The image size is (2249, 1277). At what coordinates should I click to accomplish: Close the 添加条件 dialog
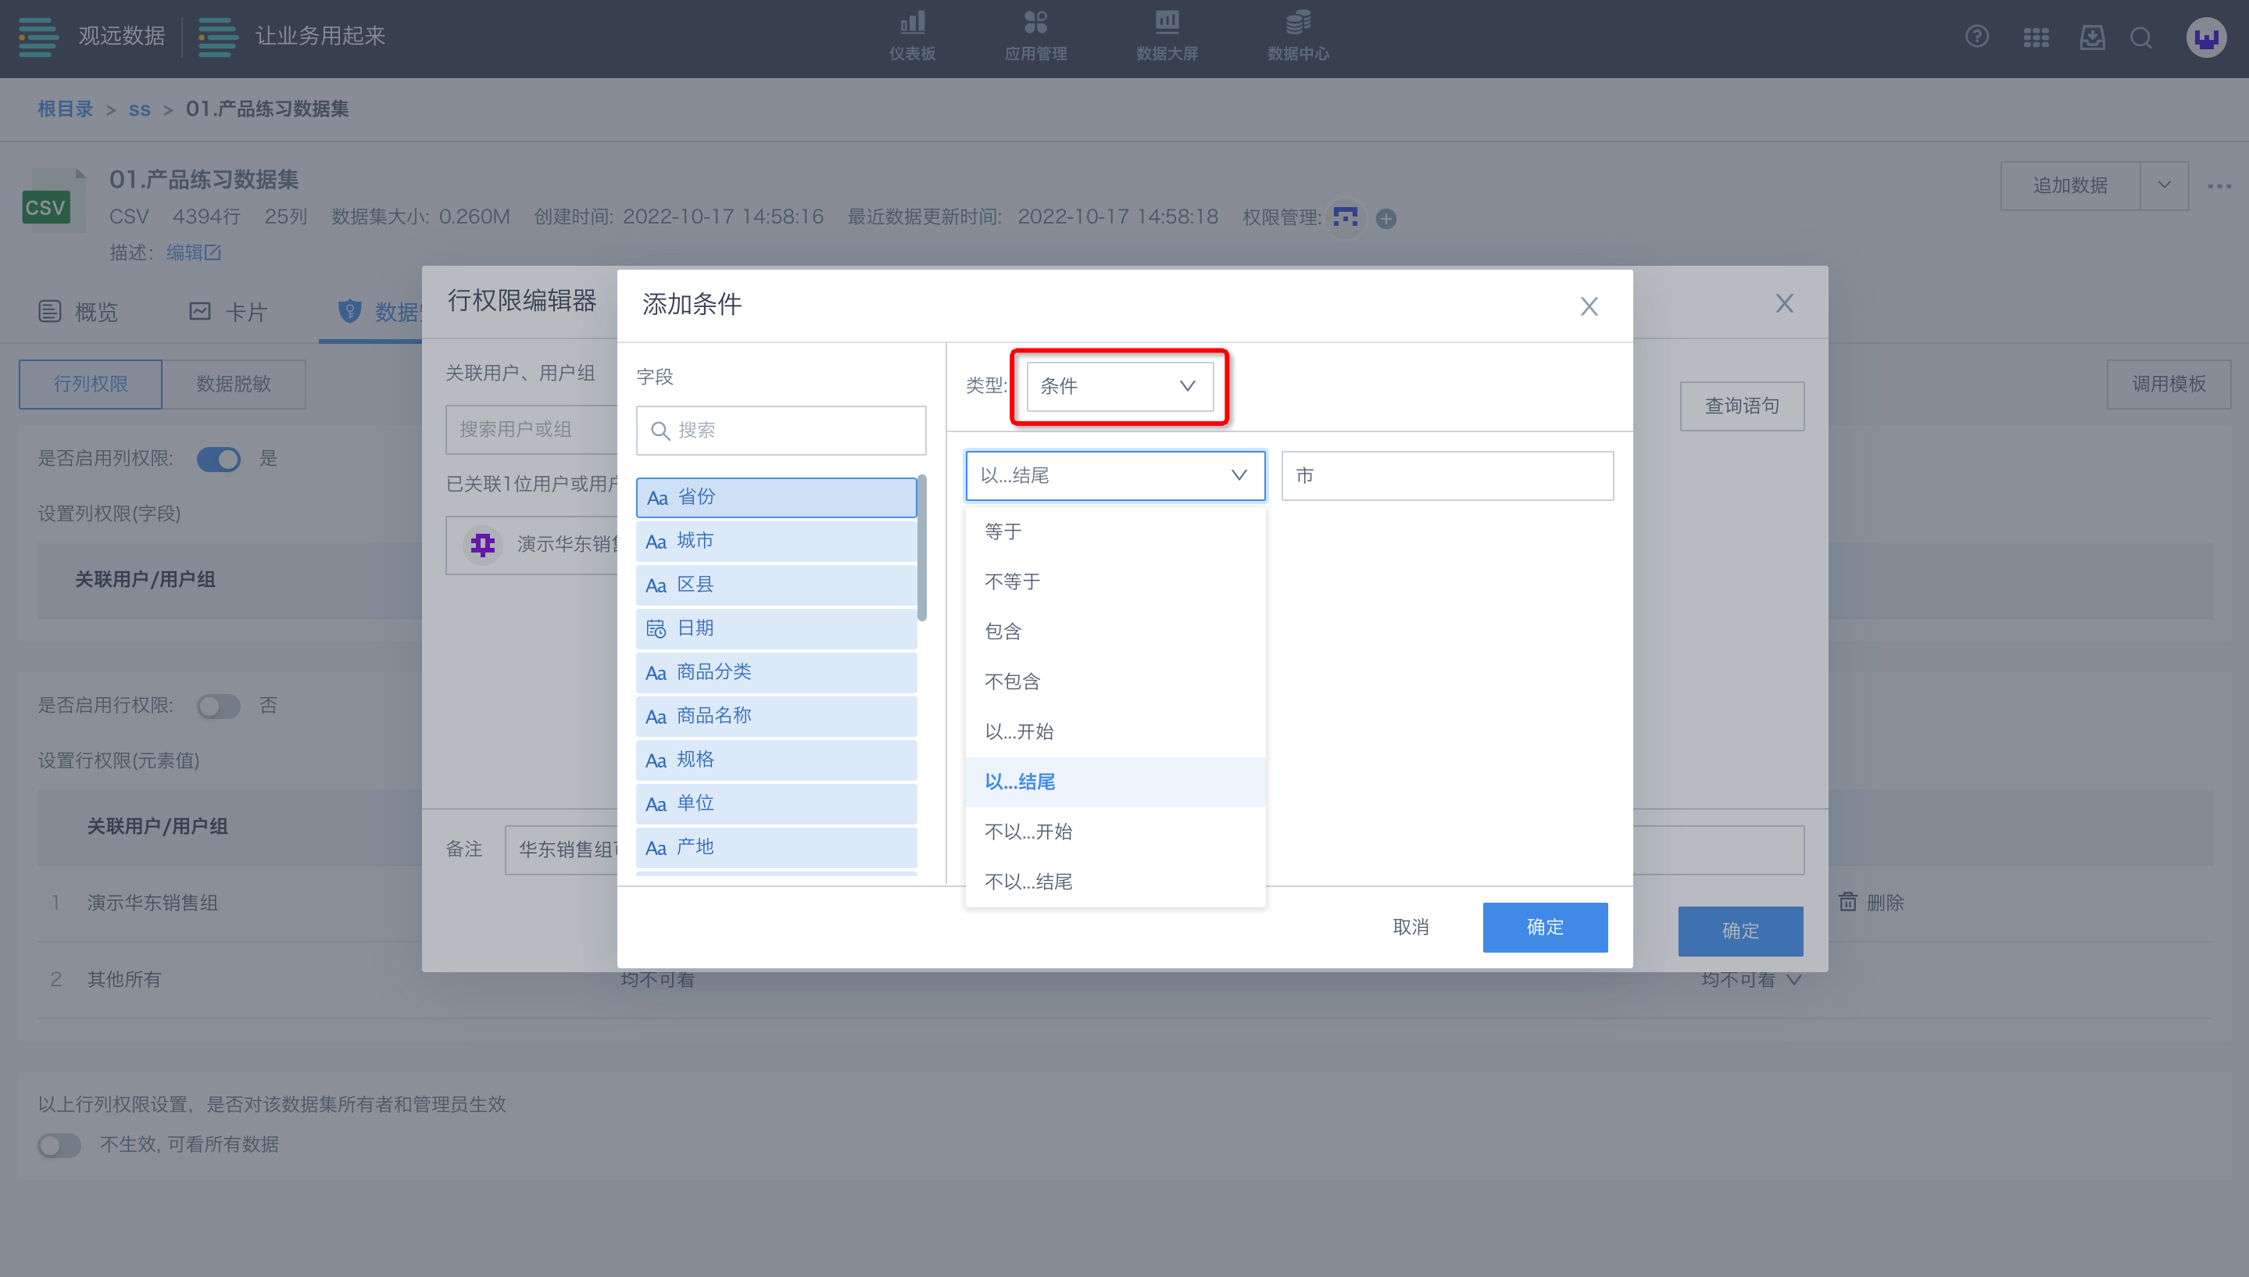pos(1589,306)
